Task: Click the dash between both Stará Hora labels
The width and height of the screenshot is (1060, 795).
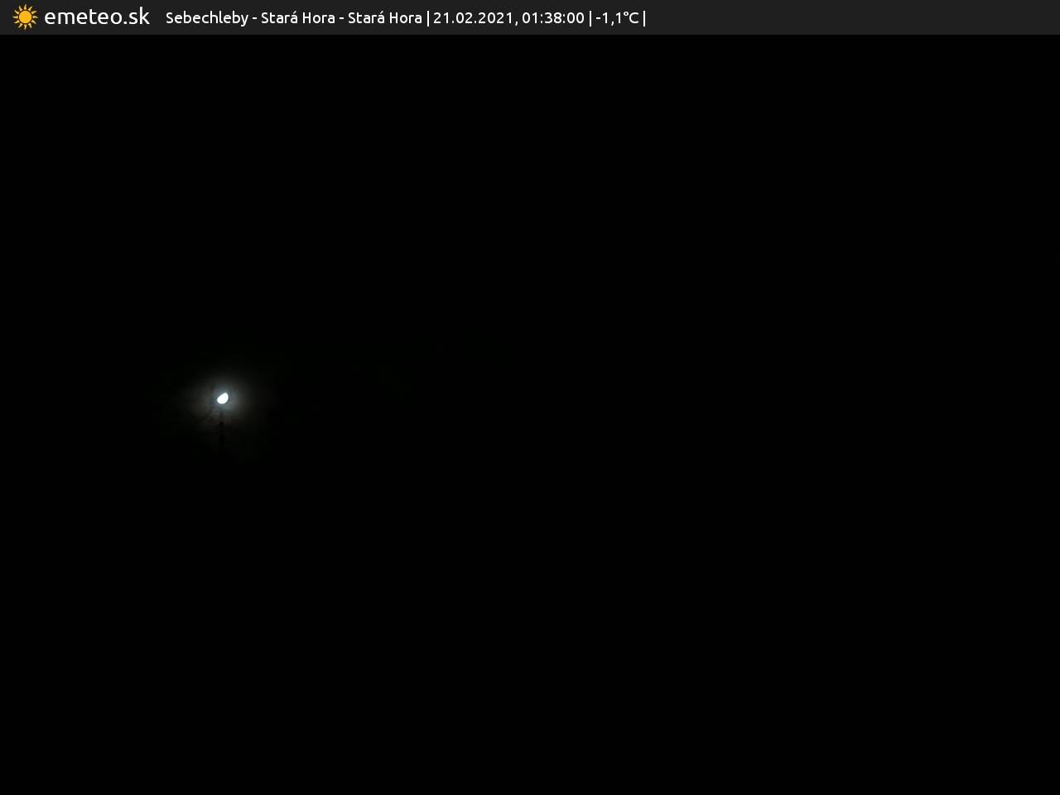Action: coord(341,18)
